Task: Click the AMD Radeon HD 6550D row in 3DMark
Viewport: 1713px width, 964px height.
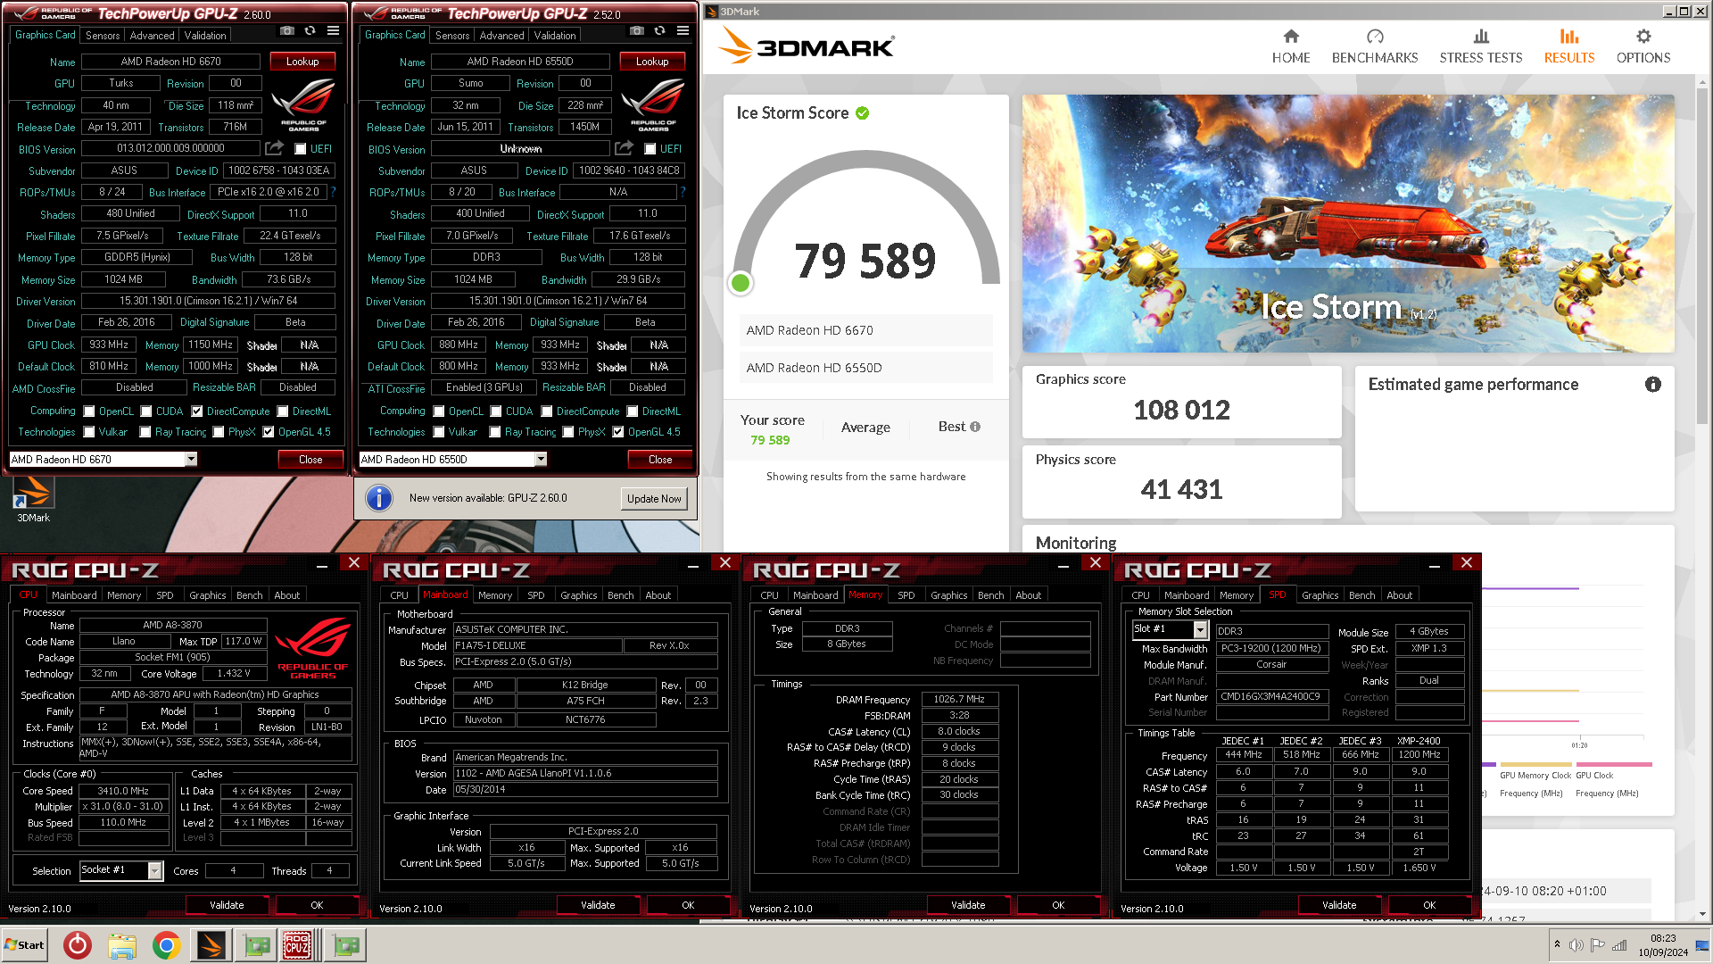Action: (865, 368)
